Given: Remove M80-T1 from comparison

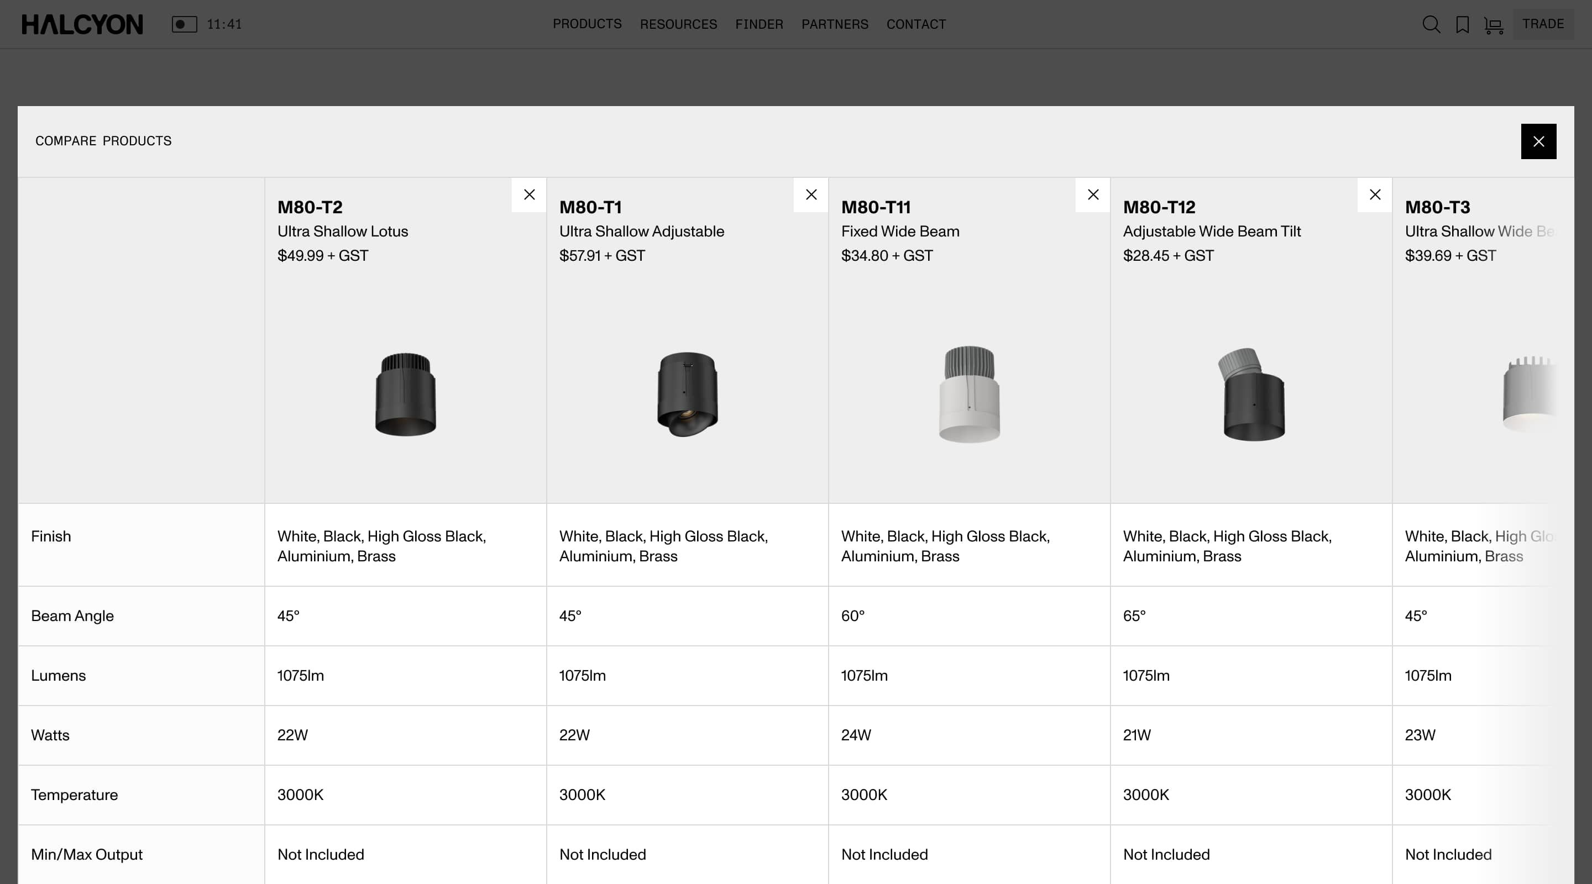Looking at the screenshot, I should [811, 194].
